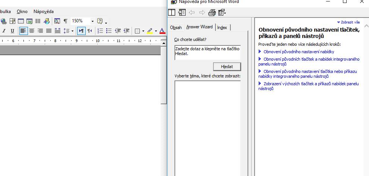Apply bulleted list formatting
This screenshot has width=369, height=176.
tap(109, 31)
